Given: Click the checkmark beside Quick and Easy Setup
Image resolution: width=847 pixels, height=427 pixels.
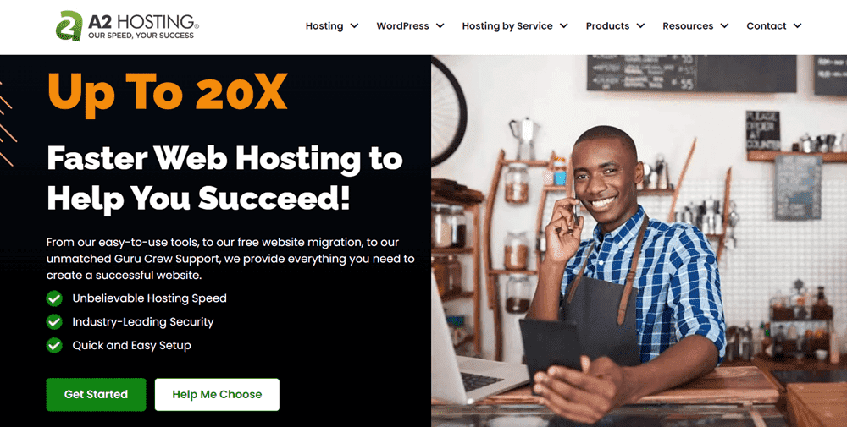Looking at the screenshot, I should [x=54, y=346].
